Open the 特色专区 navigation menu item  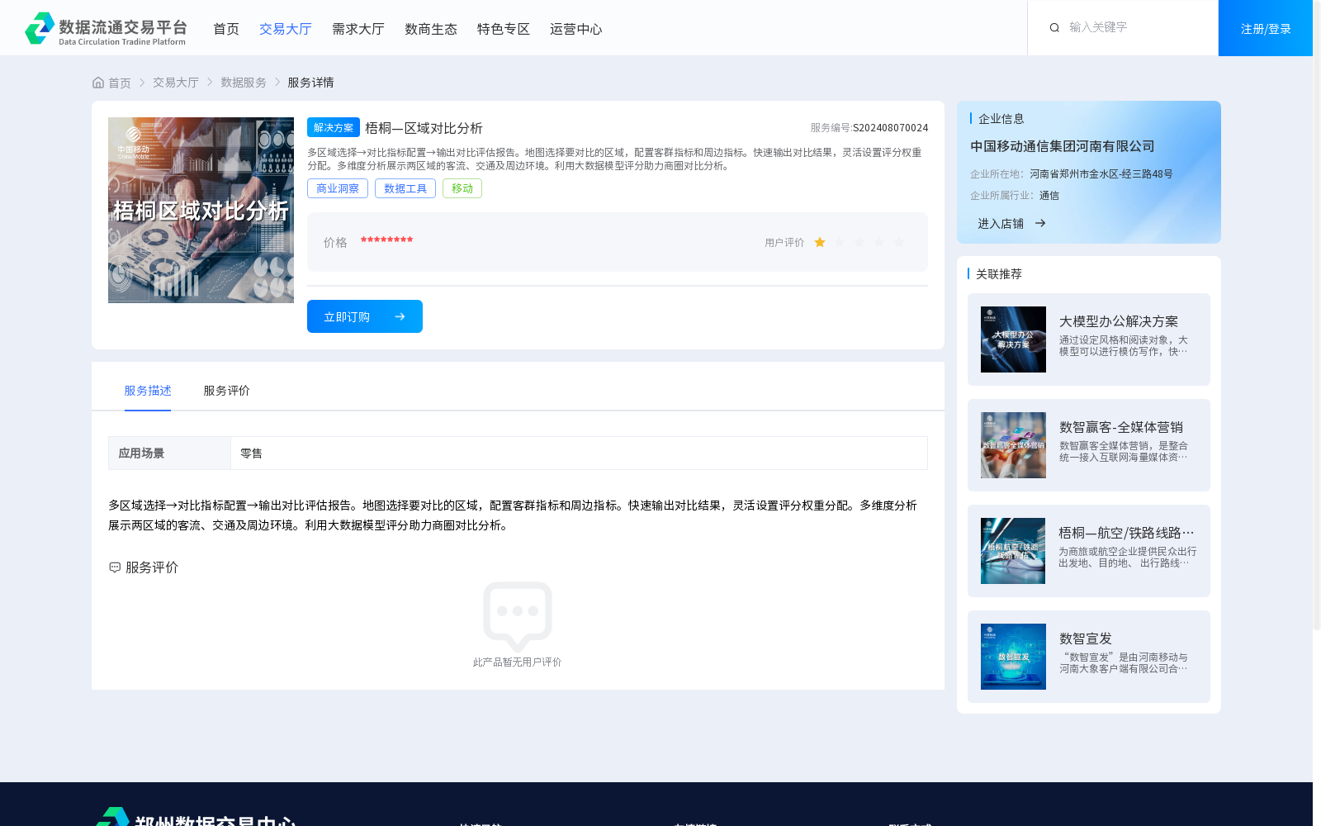(x=504, y=29)
